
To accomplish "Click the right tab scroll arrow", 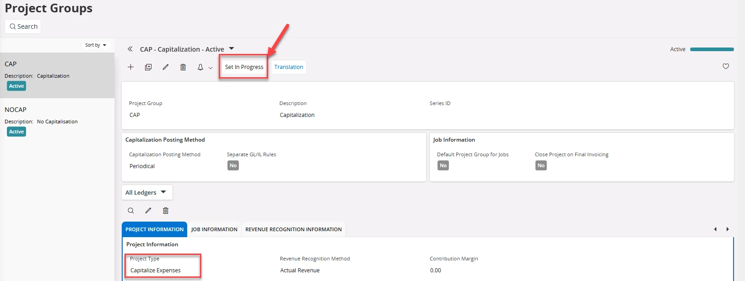I will 728,229.
